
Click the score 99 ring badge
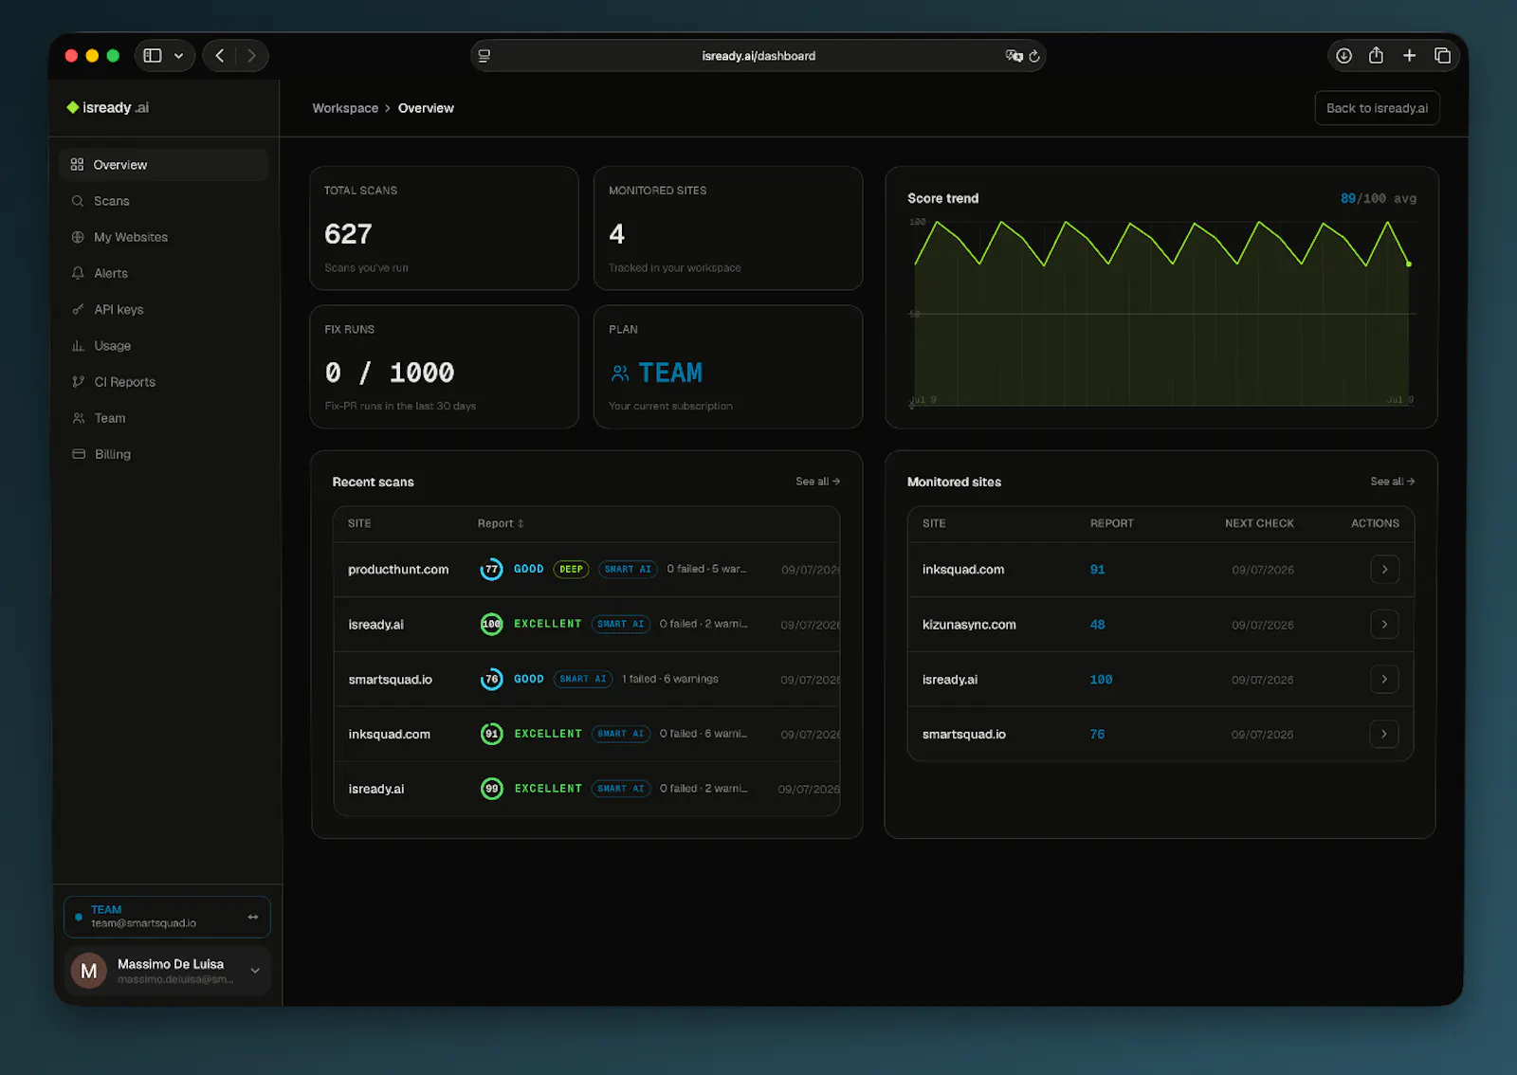point(491,789)
